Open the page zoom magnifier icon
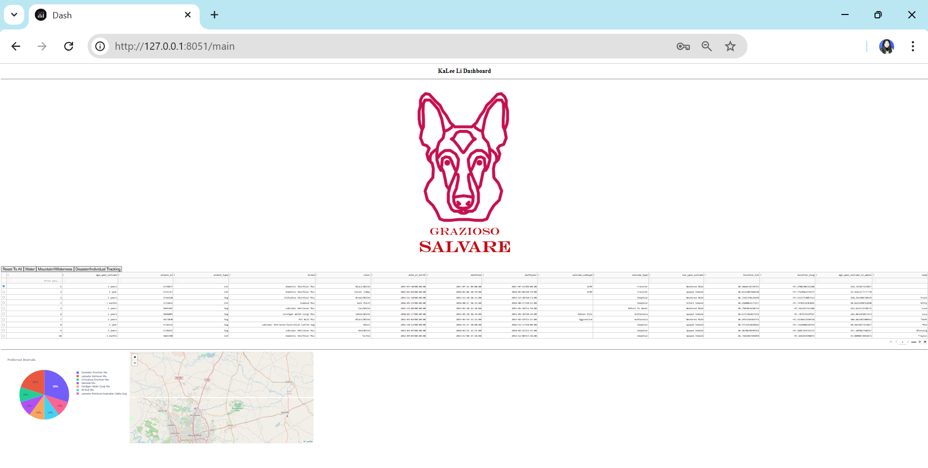The width and height of the screenshot is (928, 468). tap(707, 46)
